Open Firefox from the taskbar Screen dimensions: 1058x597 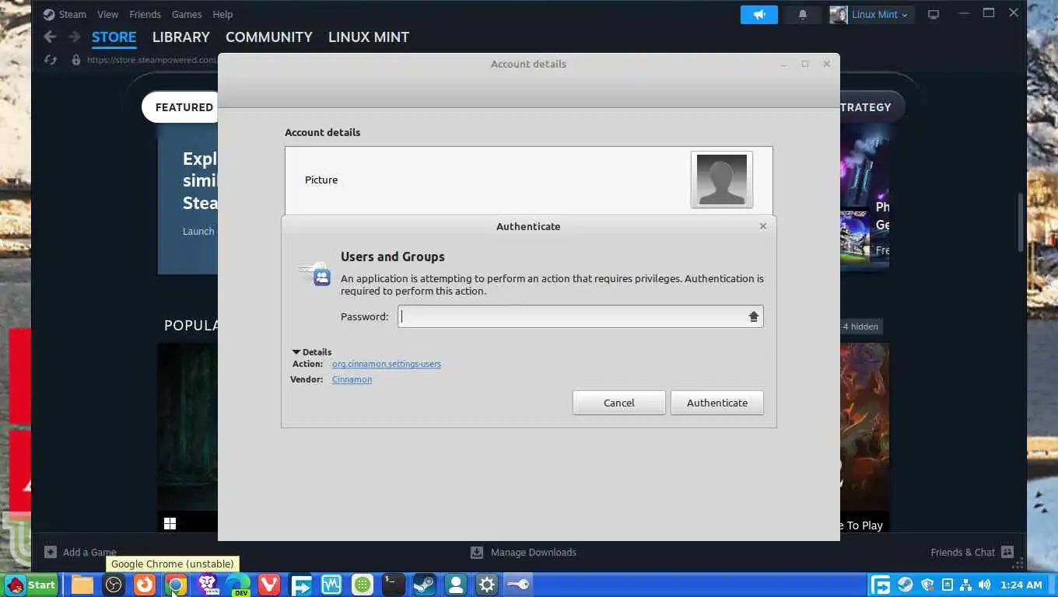pos(145,585)
